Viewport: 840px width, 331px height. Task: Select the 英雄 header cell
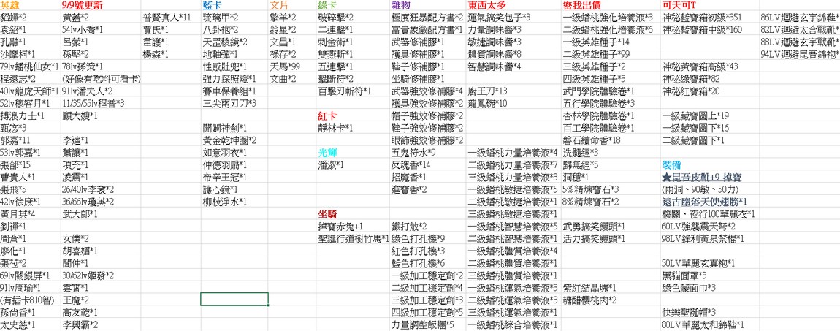click(11, 5)
